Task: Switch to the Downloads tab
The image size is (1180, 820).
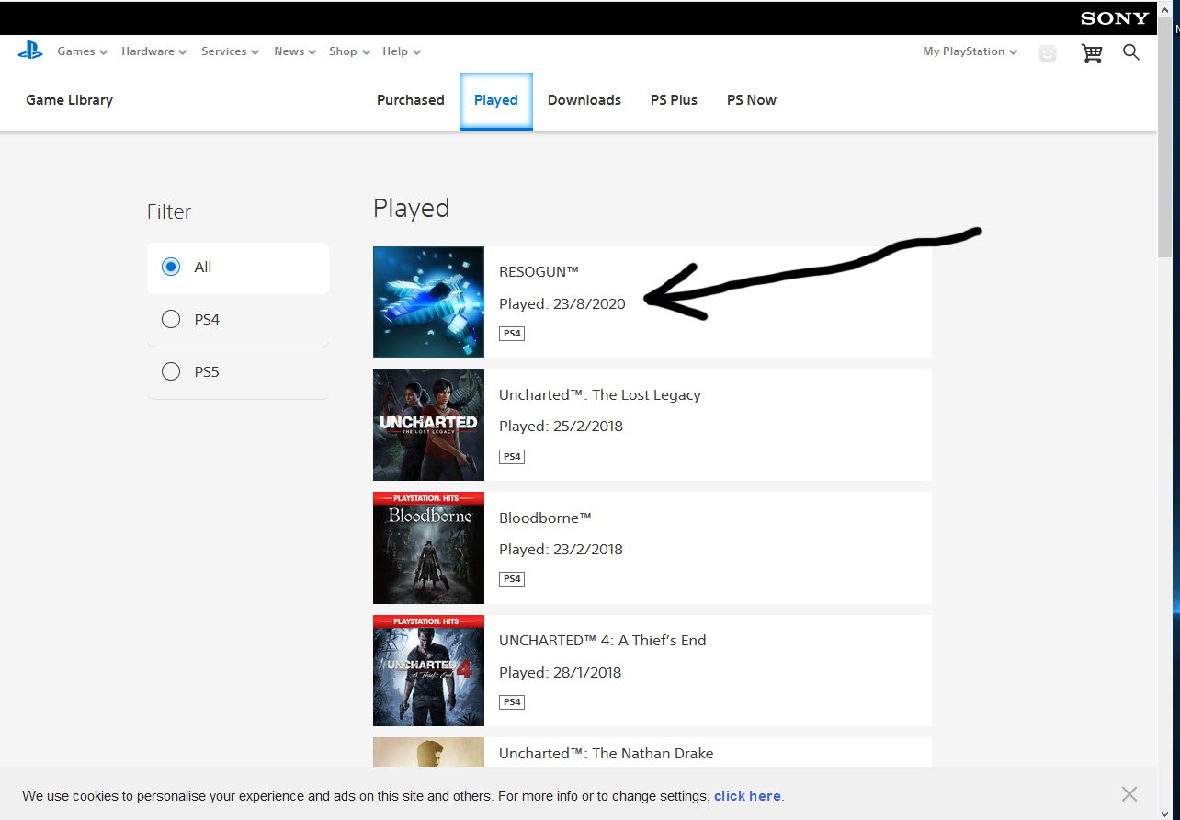Action: click(584, 100)
